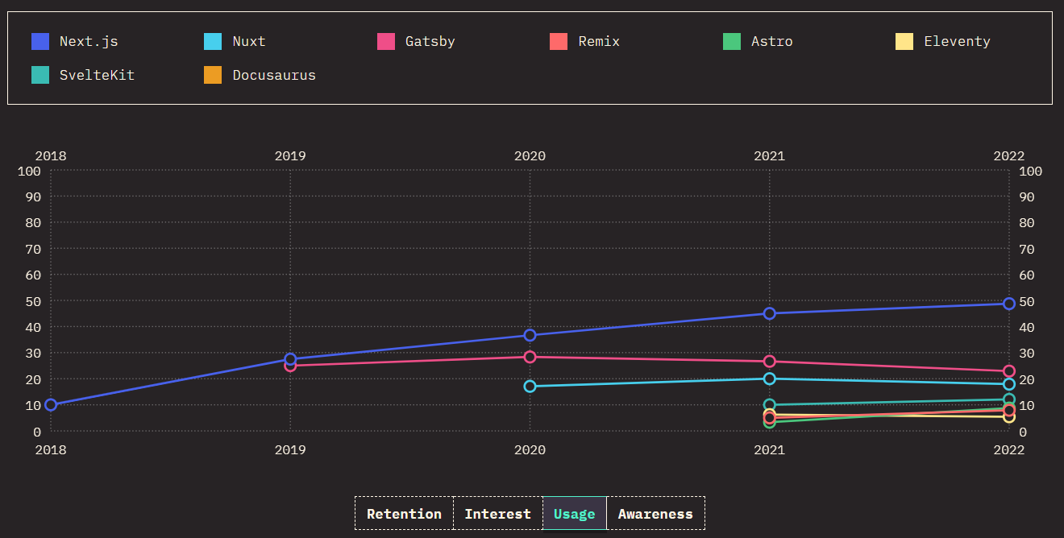Click the 50 label on the right axis
The image size is (1064, 538).
coord(1027,301)
